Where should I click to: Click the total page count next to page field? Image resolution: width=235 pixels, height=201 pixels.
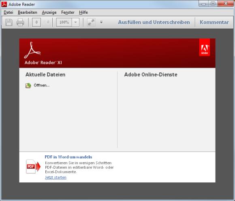48,22
